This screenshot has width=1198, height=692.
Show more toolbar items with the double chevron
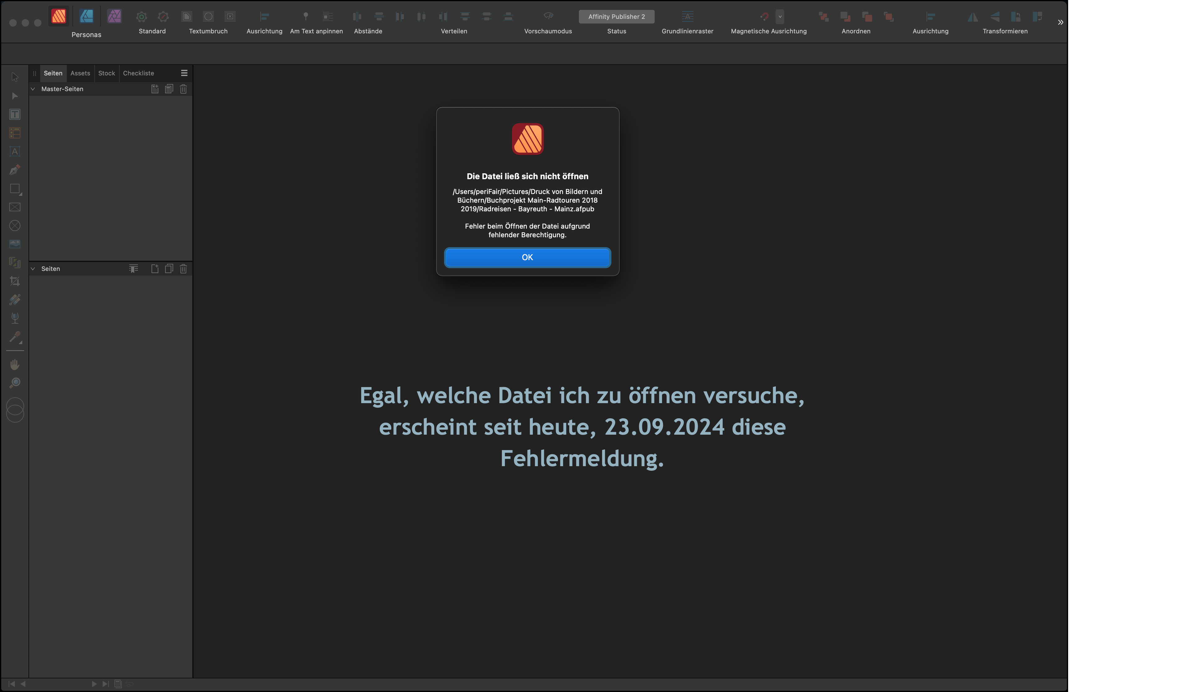[1060, 22]
